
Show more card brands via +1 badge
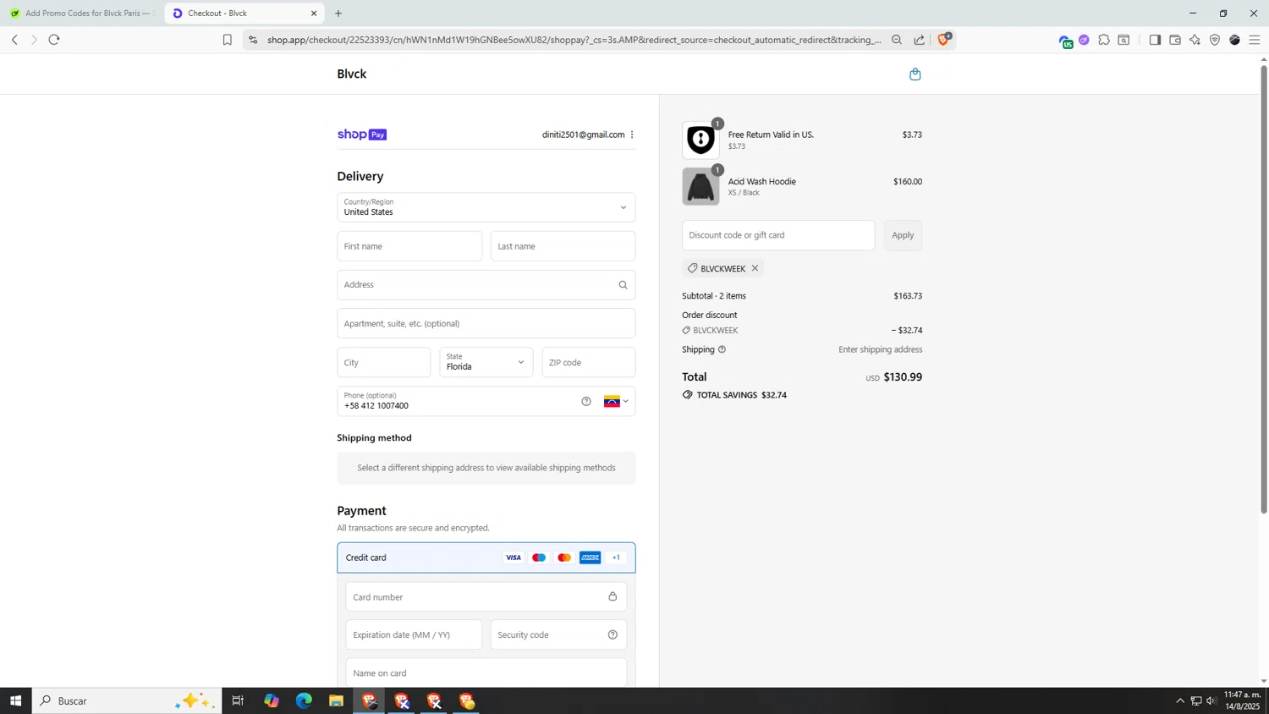pyautogui.click(x=616, y=557)
